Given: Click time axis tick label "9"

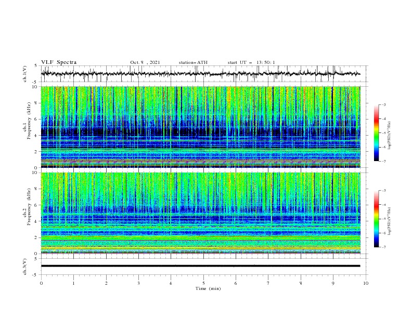Looking at the screenshot, I should pyautogui.click(x=333, y=283).
